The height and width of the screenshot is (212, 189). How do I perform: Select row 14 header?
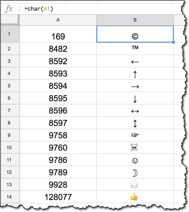point(10,197)
